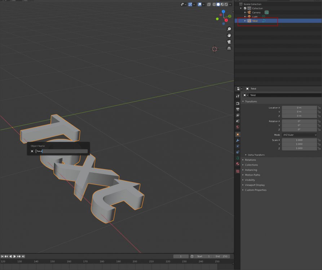Expand the Tekst item in outliner

(x=245, y=21)
